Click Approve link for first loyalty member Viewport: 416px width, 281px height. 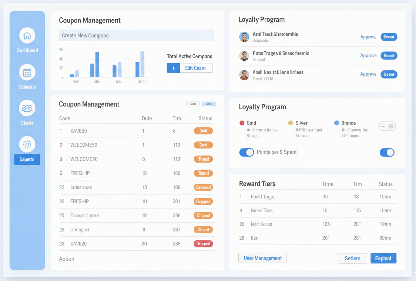[368, 37]
